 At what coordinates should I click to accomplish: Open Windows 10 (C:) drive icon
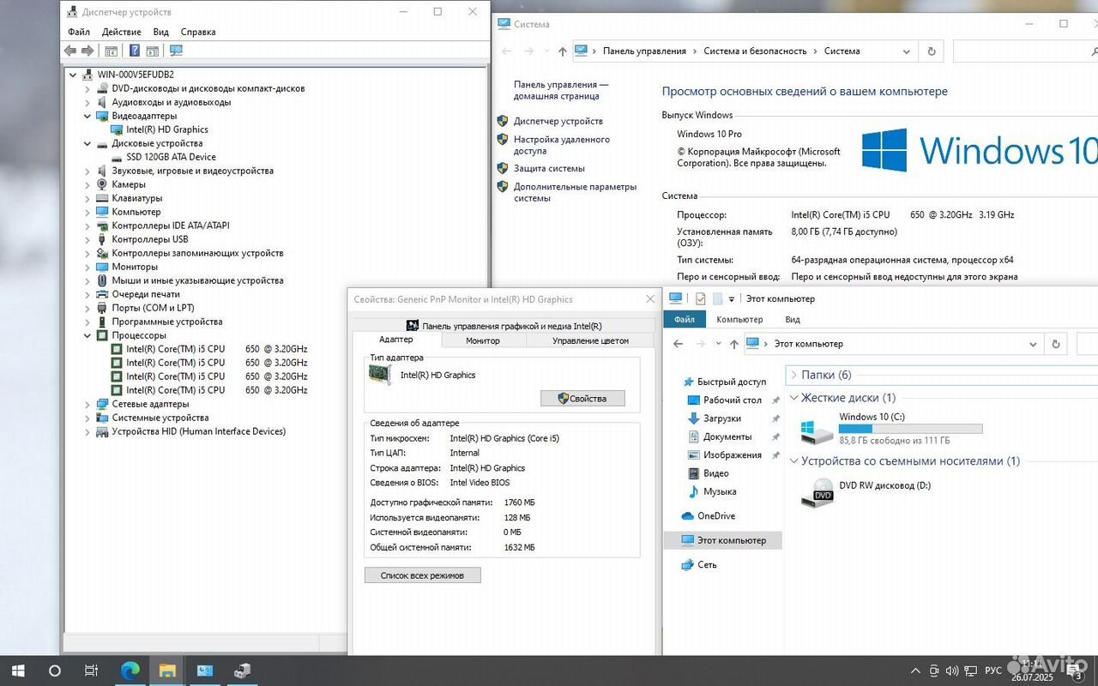[x=816, y=430]
